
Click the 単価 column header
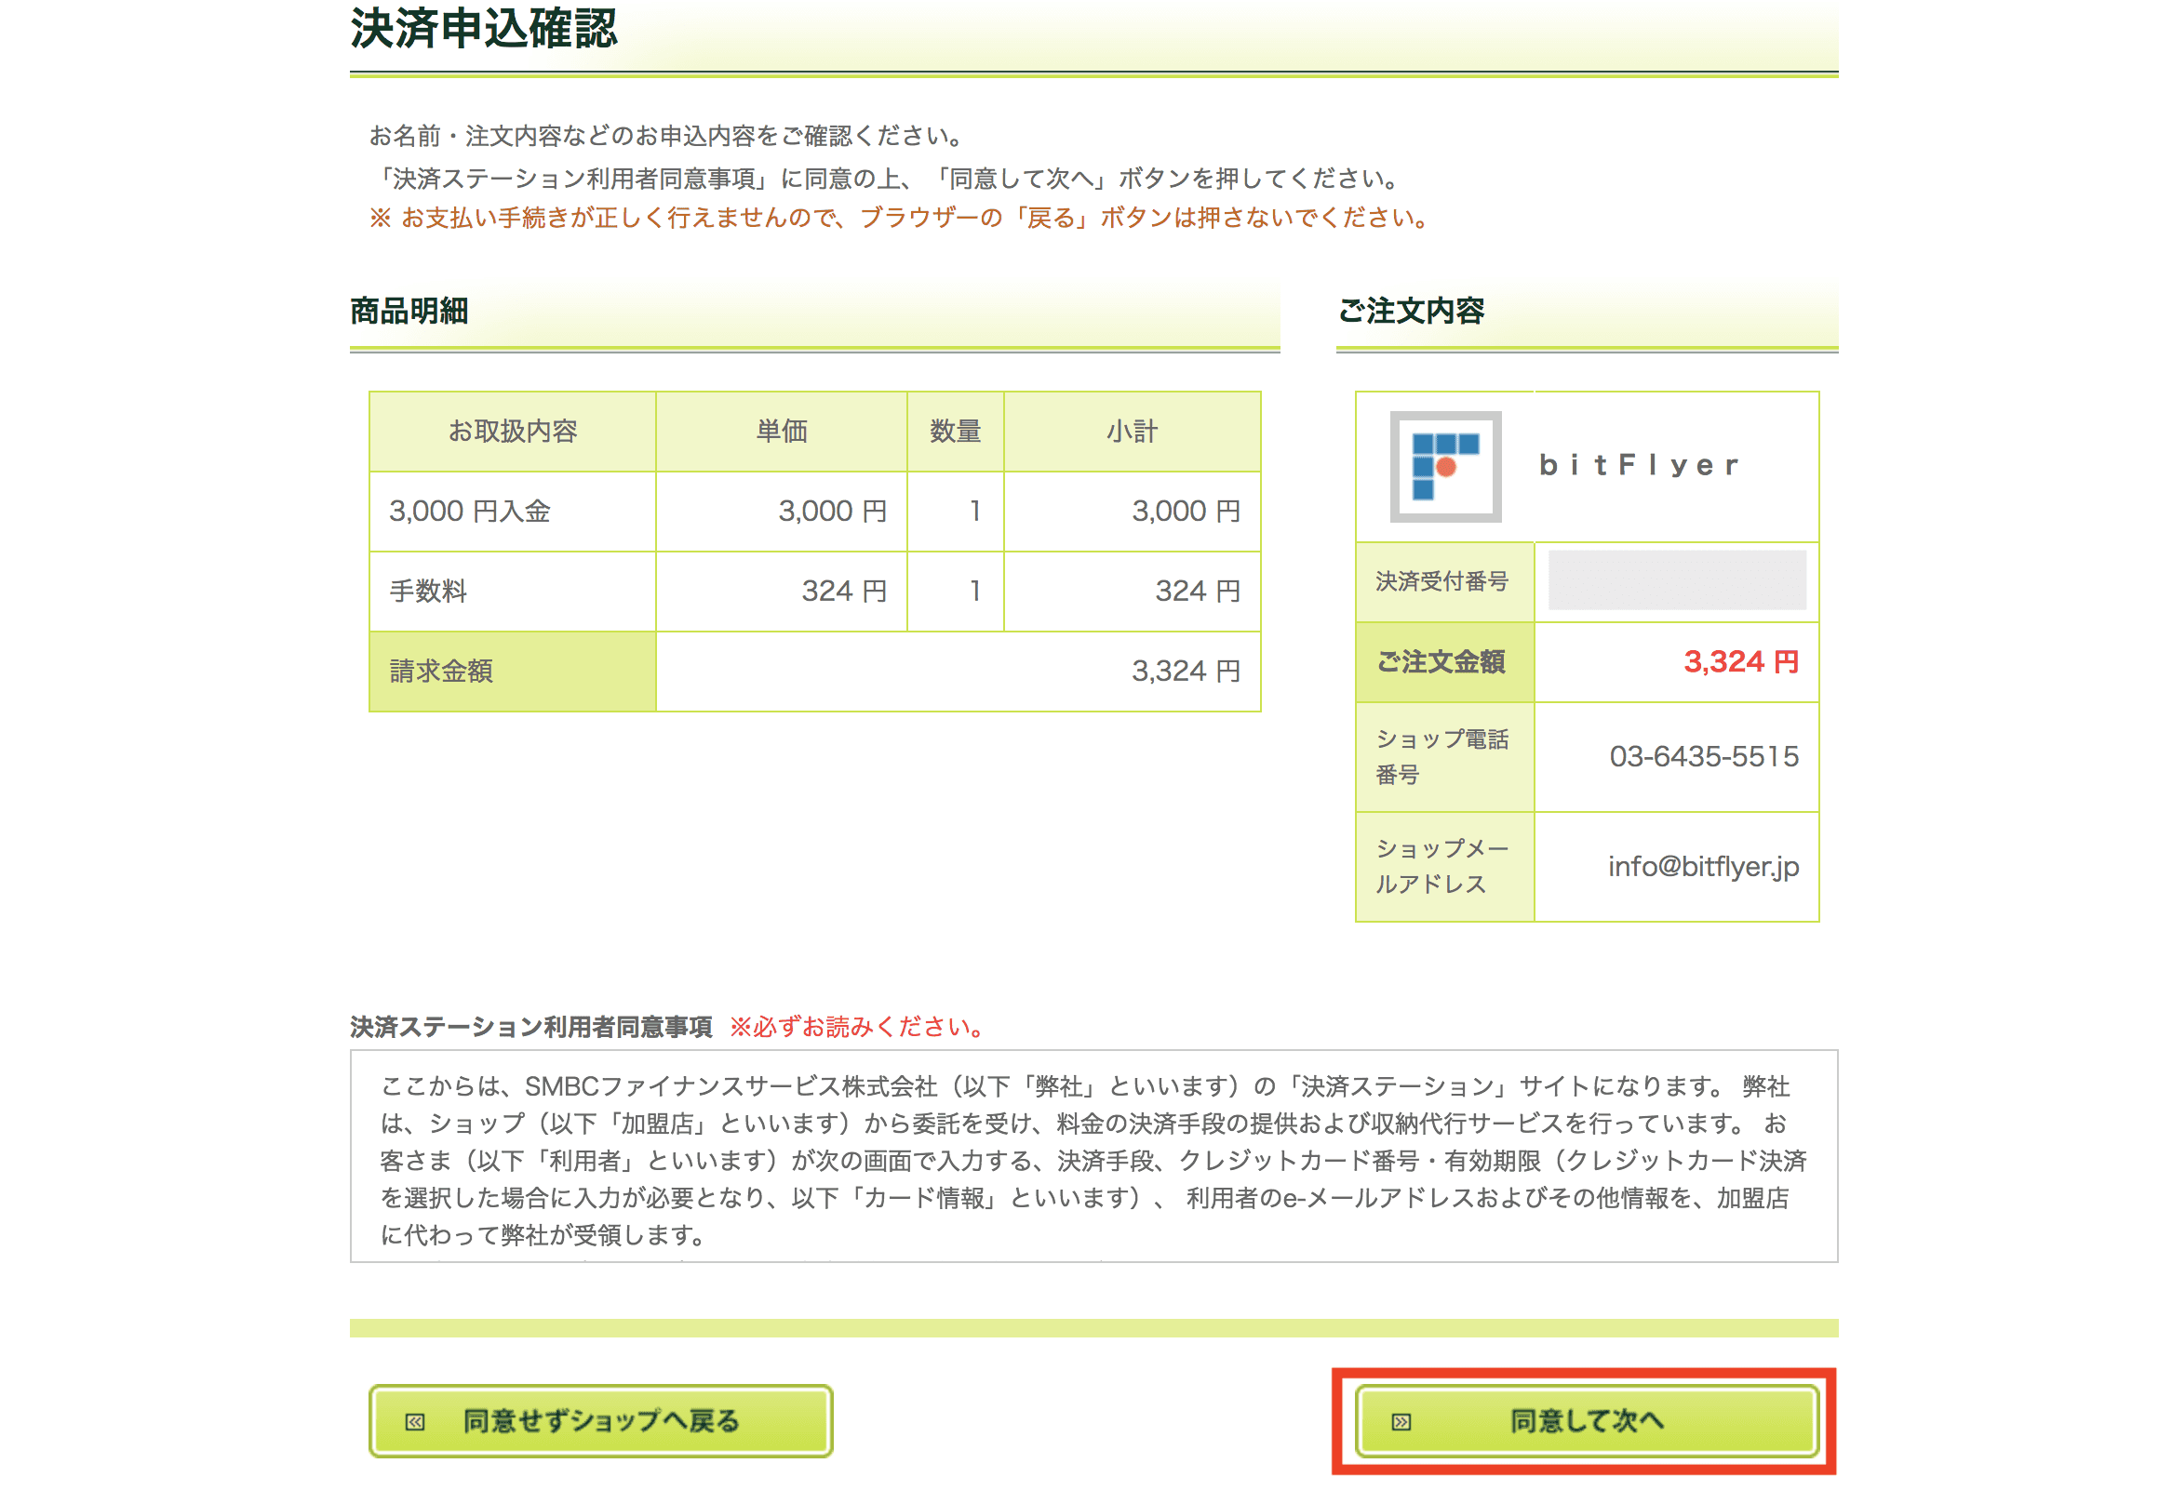(x=782, y=432)
